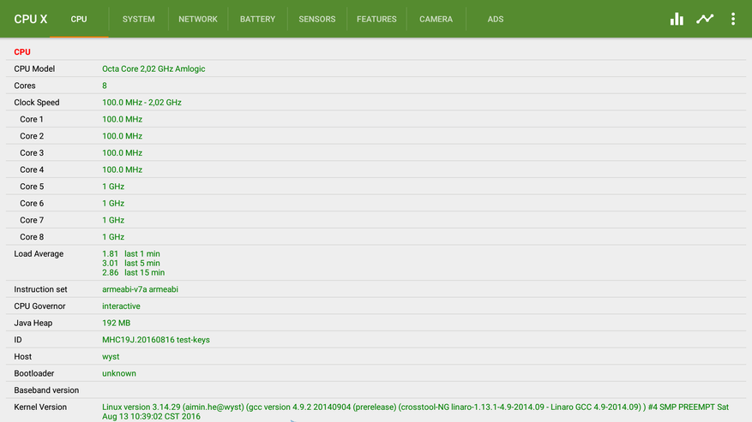
Task: Click the CPU X app title
Action: click(x=31, y=19)
